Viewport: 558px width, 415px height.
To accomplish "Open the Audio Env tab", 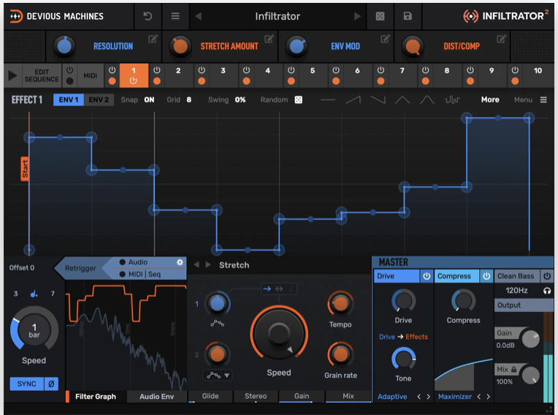I will pos(156,397).
